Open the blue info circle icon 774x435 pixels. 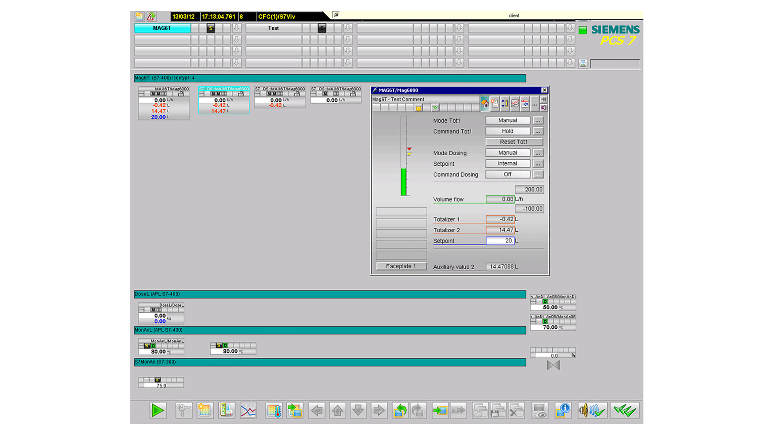563,411
